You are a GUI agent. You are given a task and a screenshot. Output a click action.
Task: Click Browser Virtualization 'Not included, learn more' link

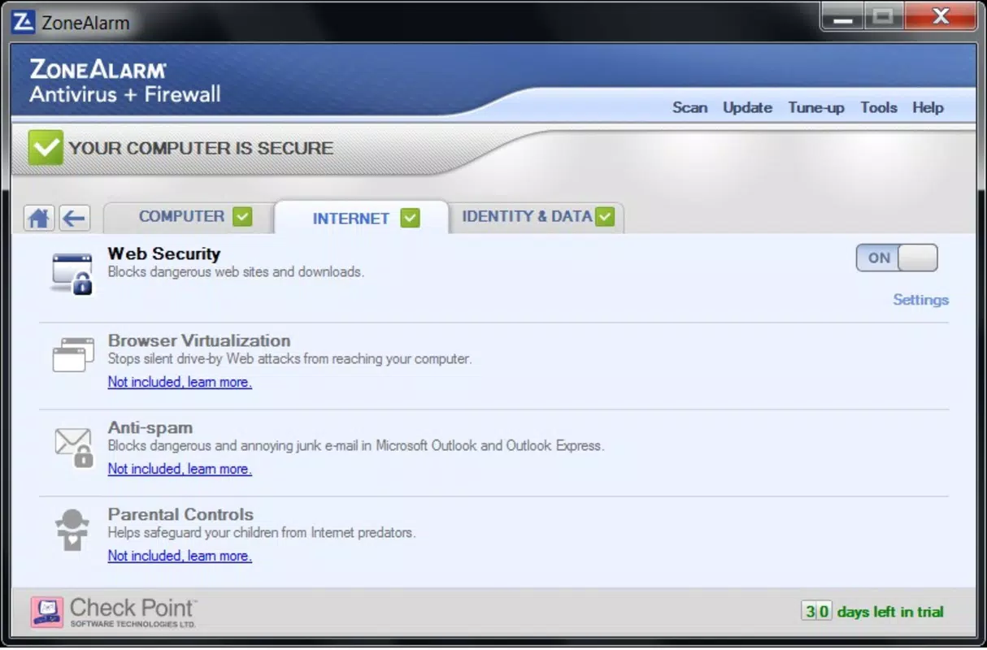[180, 382]
